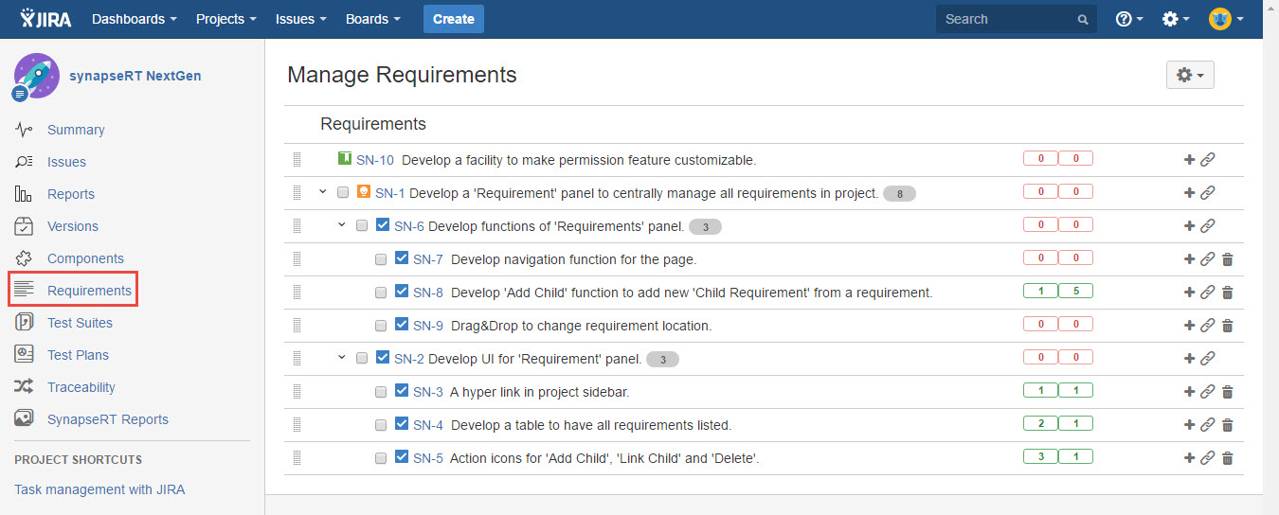Select the SN-8 row checkbox

tap(381, 293)
